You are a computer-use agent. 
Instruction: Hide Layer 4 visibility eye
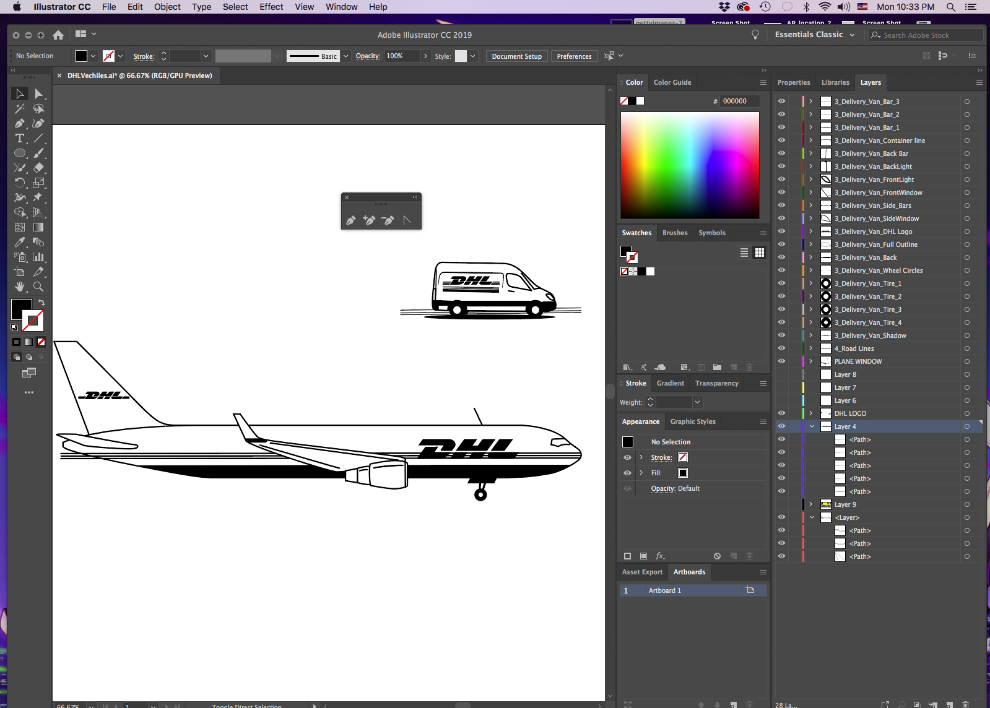click(x=781, y=426)
